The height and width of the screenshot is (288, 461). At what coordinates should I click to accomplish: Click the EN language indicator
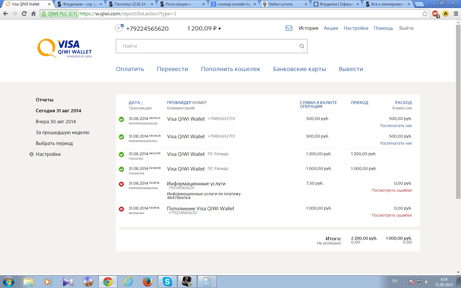(x=395, y=281)
